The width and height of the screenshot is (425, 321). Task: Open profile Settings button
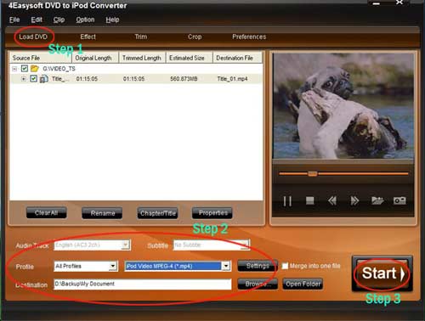click(x=258, y=266)
